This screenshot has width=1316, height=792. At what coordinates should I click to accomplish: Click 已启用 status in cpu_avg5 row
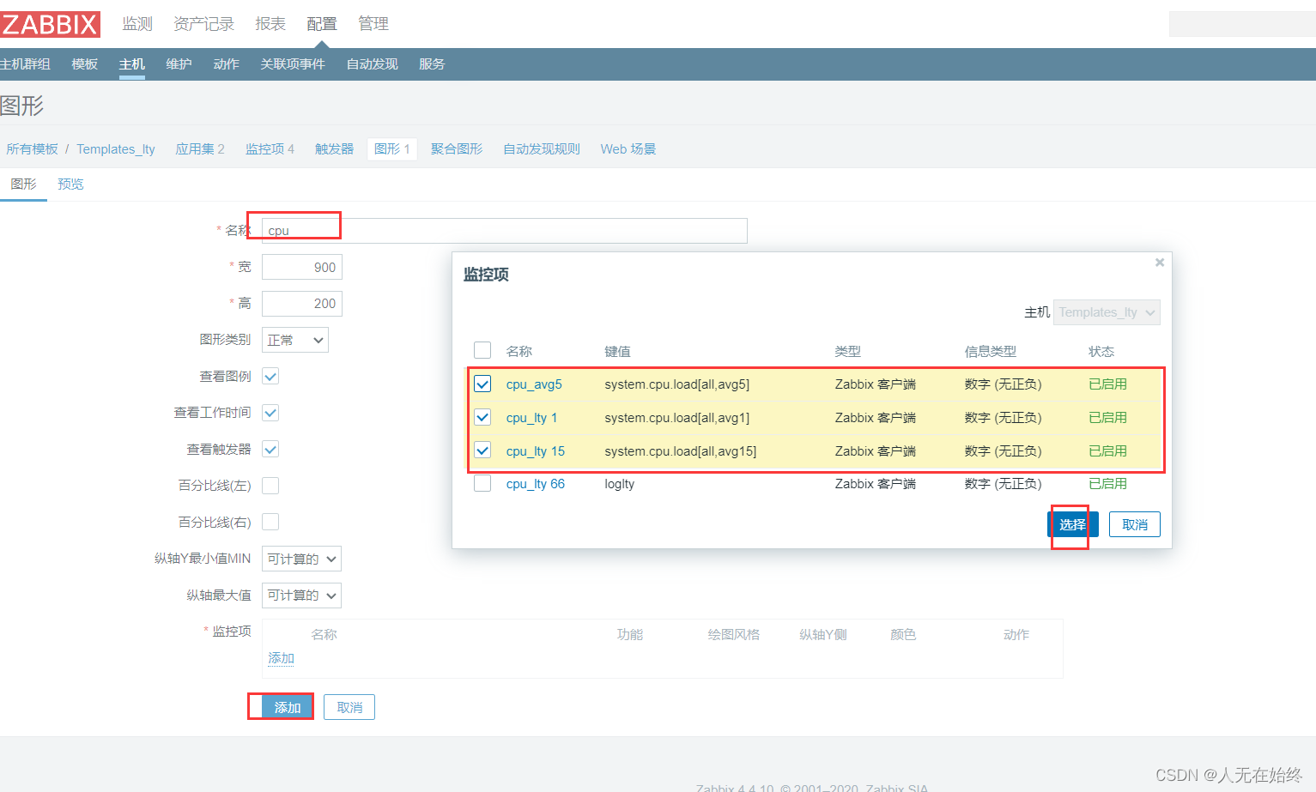1107,384
